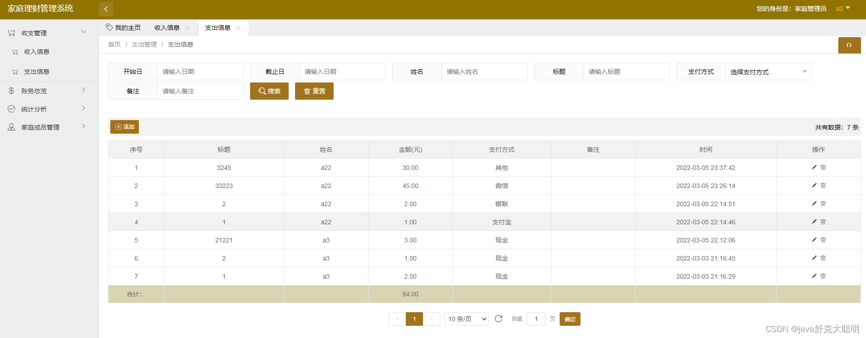Delete the row with title 21221

[x=823, y=240]
